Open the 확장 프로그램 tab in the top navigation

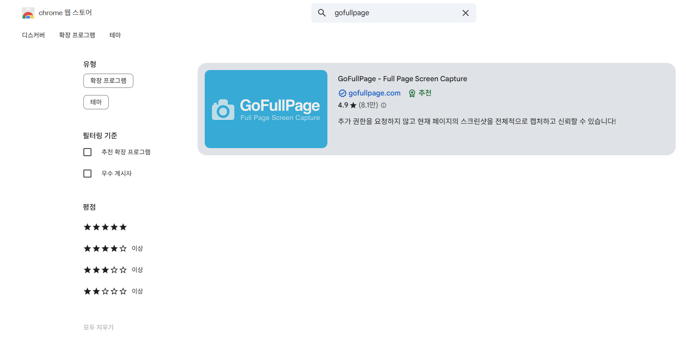77,35
